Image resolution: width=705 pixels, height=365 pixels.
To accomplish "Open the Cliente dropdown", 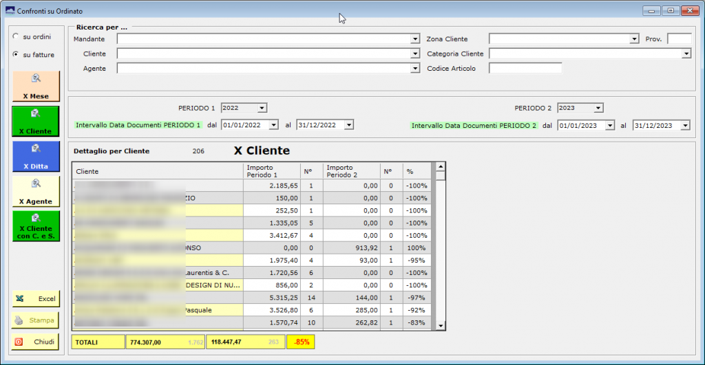I will pyautogui.click(x=415, y=54).
